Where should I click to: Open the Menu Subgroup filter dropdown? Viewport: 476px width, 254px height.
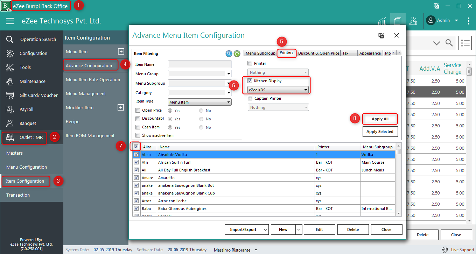click(x=229, y=83)
